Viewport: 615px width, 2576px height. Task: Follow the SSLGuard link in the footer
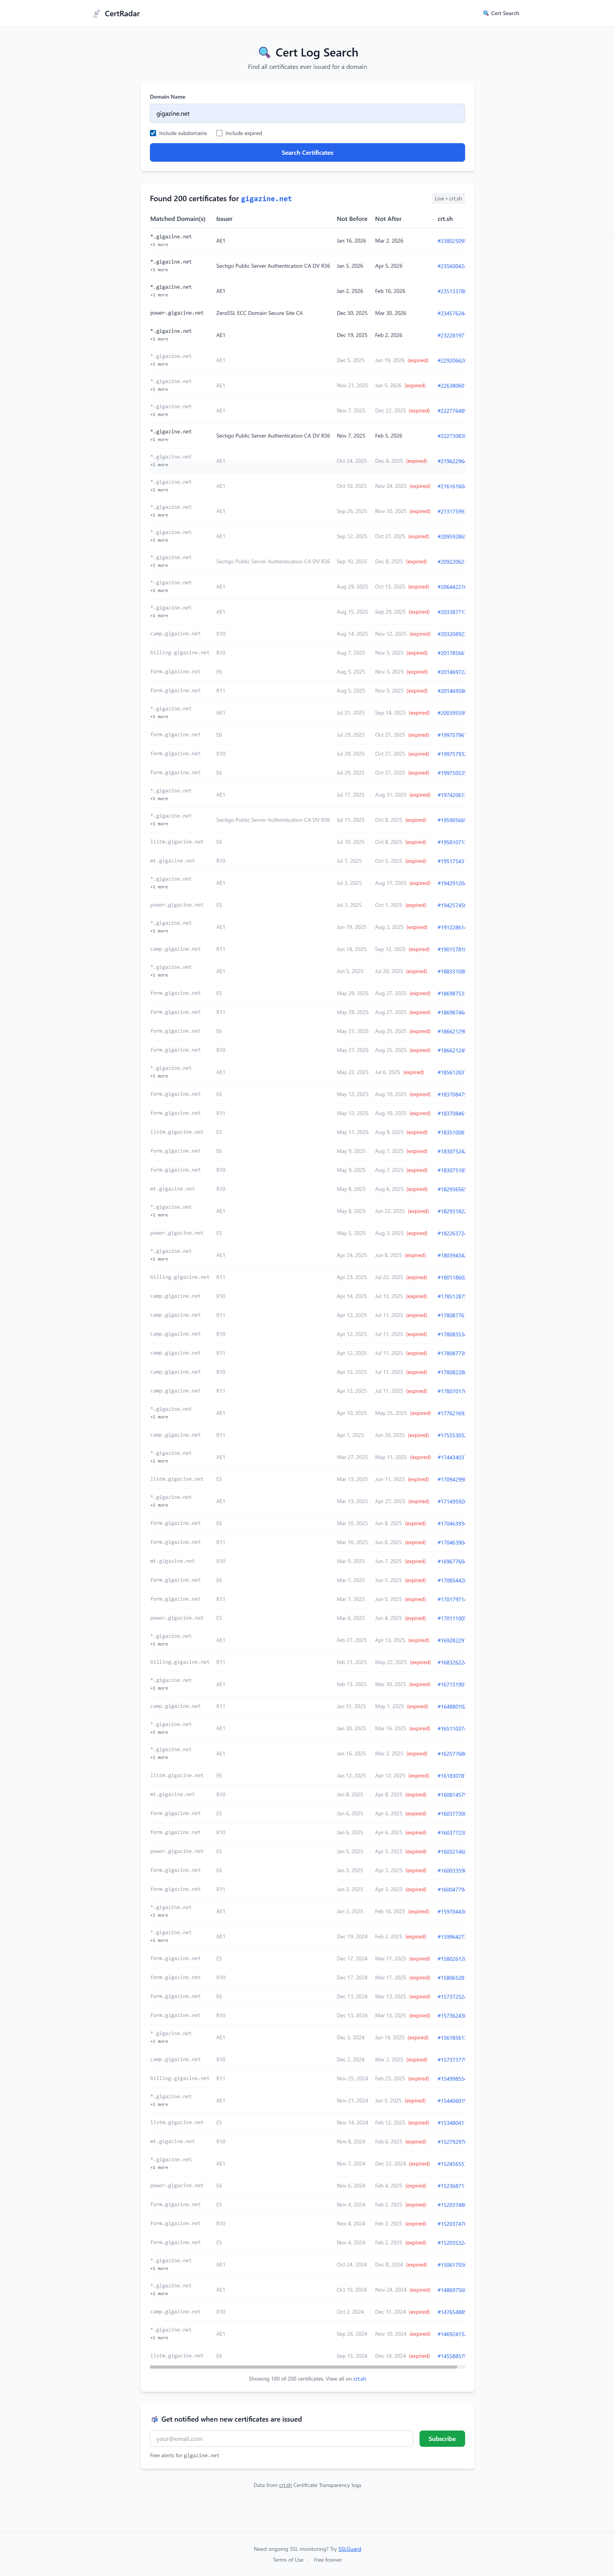(350, 2549)
